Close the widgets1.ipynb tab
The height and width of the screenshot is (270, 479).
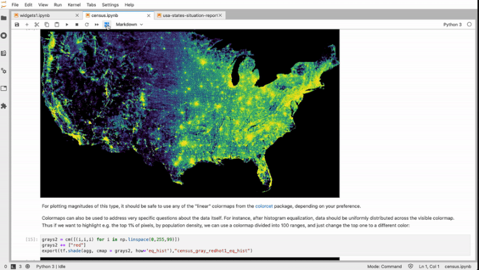(77, 15)
